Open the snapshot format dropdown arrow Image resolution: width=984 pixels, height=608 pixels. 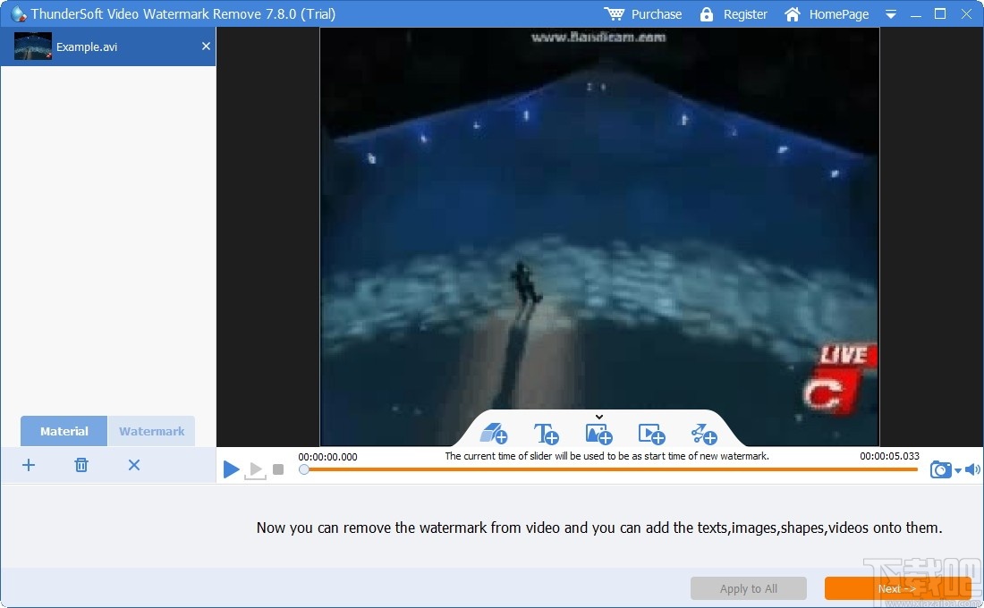[x=957, y=471]
